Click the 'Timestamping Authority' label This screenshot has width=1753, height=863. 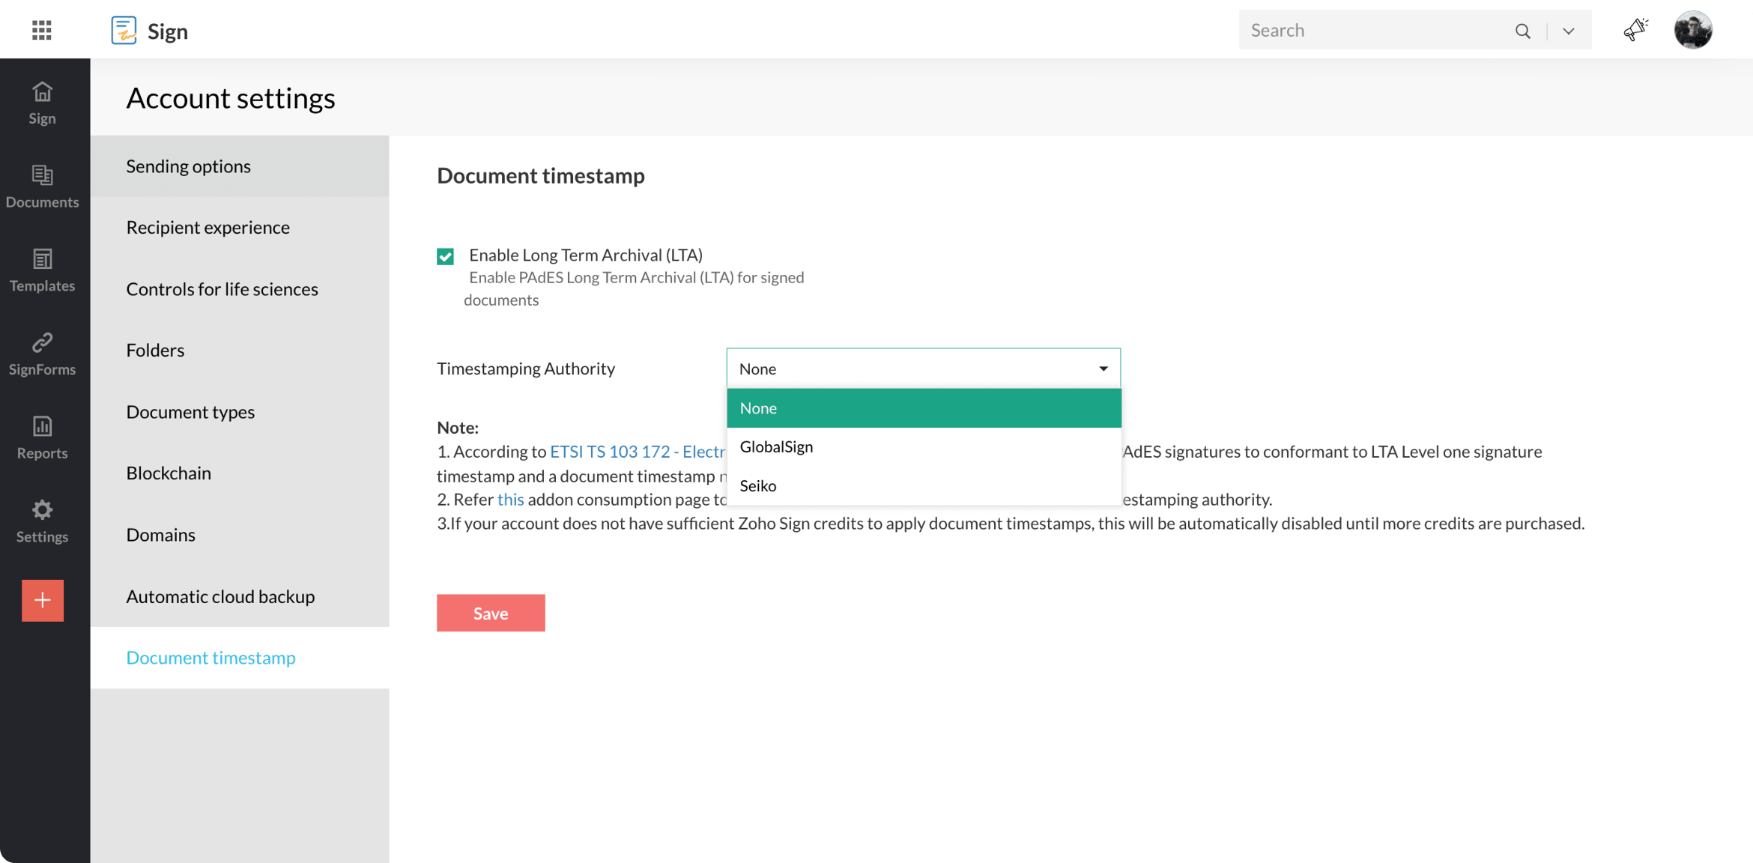click(x=526, y=369)
